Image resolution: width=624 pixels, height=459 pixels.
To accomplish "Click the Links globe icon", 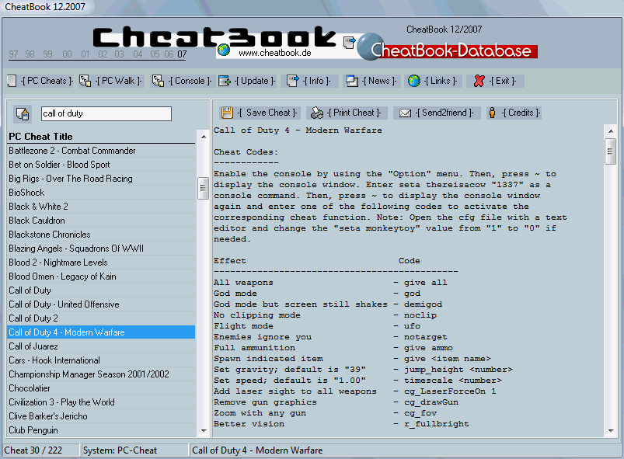I will pos(414,81).
